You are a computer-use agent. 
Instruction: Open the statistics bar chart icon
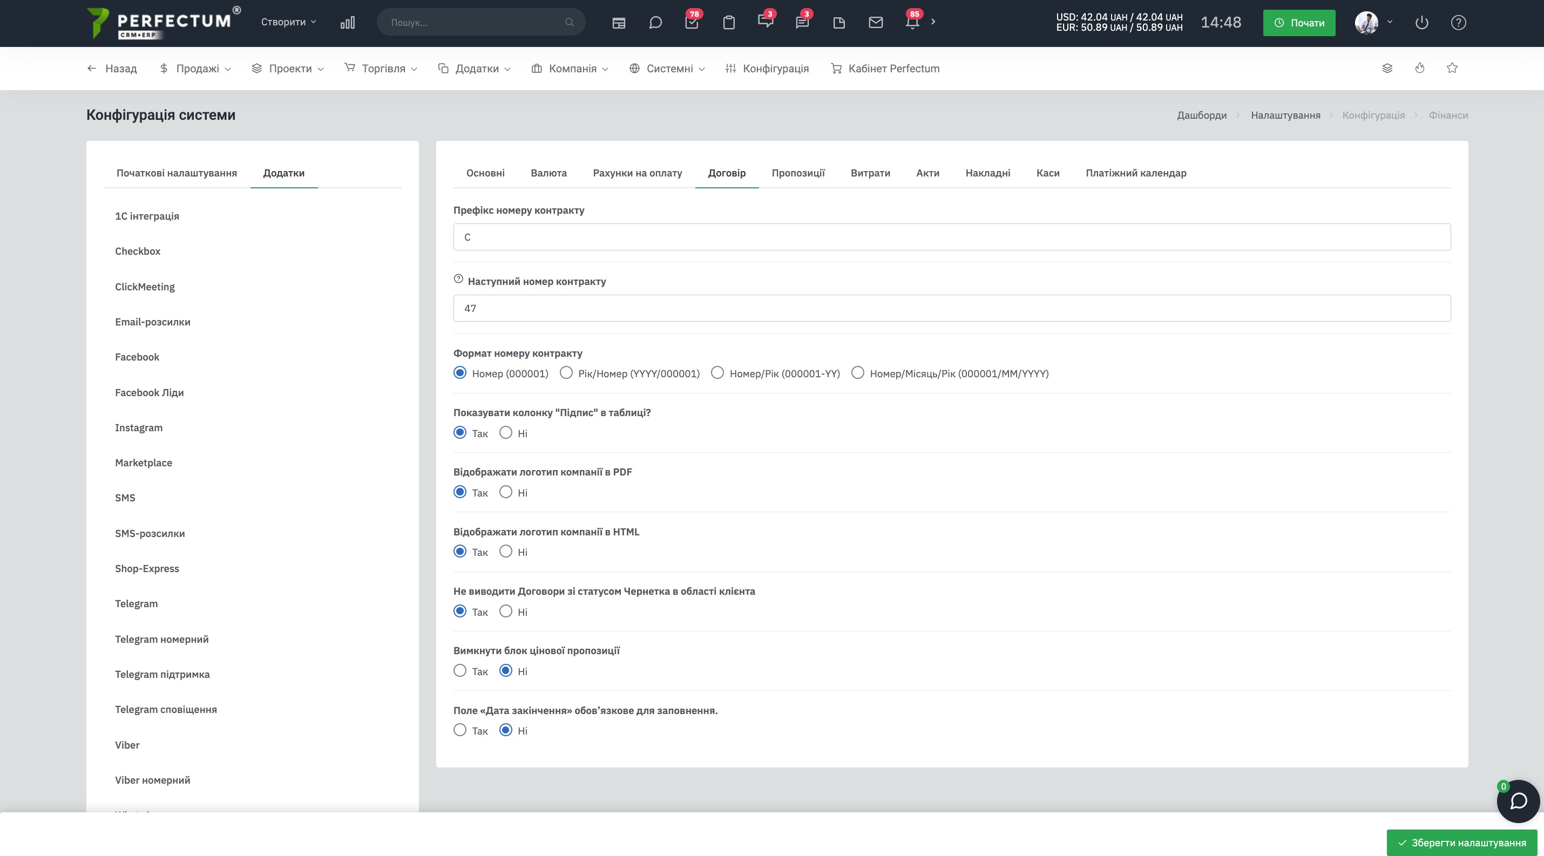coord(348,23)
